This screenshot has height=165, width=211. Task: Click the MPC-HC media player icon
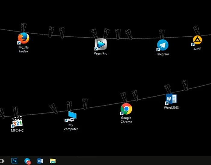(x=17, y=122)
